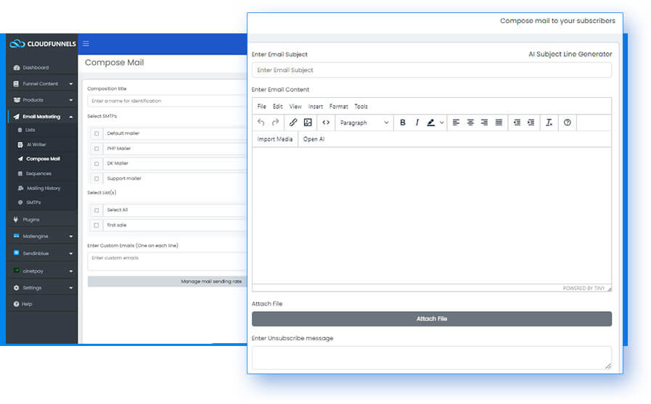This screenshot has height=404, width=651.
Task: Center align the text
Action: coord(470,123)
